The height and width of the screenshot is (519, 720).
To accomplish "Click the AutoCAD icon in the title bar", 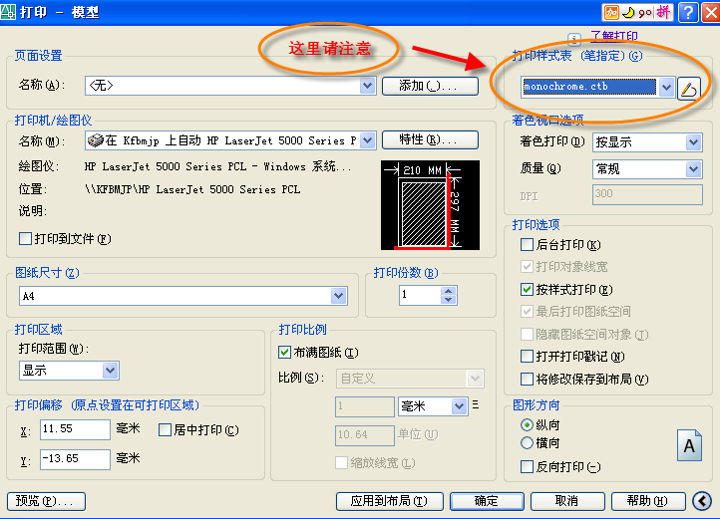I will [x=8, y=12].
